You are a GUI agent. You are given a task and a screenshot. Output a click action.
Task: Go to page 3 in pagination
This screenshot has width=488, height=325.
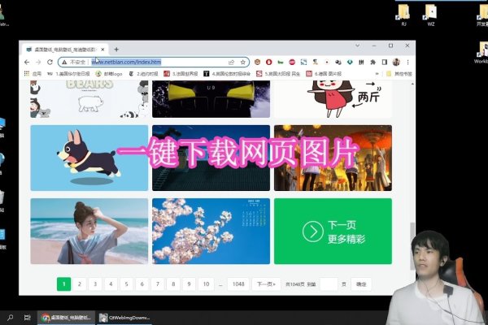(x=95, y=284)
